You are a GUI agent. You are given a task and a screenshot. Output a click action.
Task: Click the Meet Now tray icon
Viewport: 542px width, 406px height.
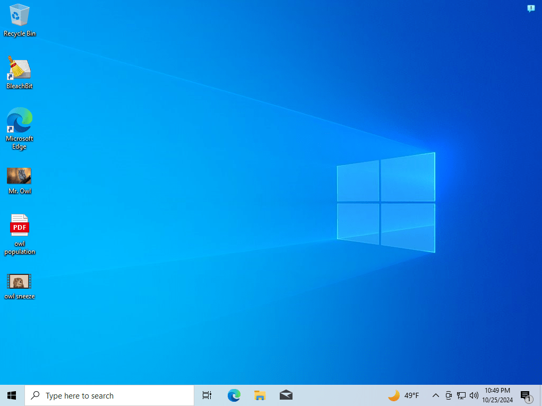pos(449,395)
